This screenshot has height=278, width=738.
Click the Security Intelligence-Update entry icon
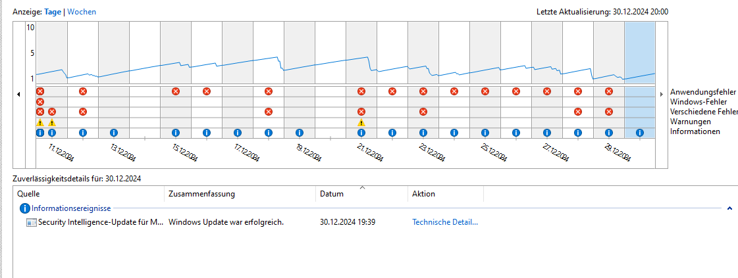[x=31, y=223]
